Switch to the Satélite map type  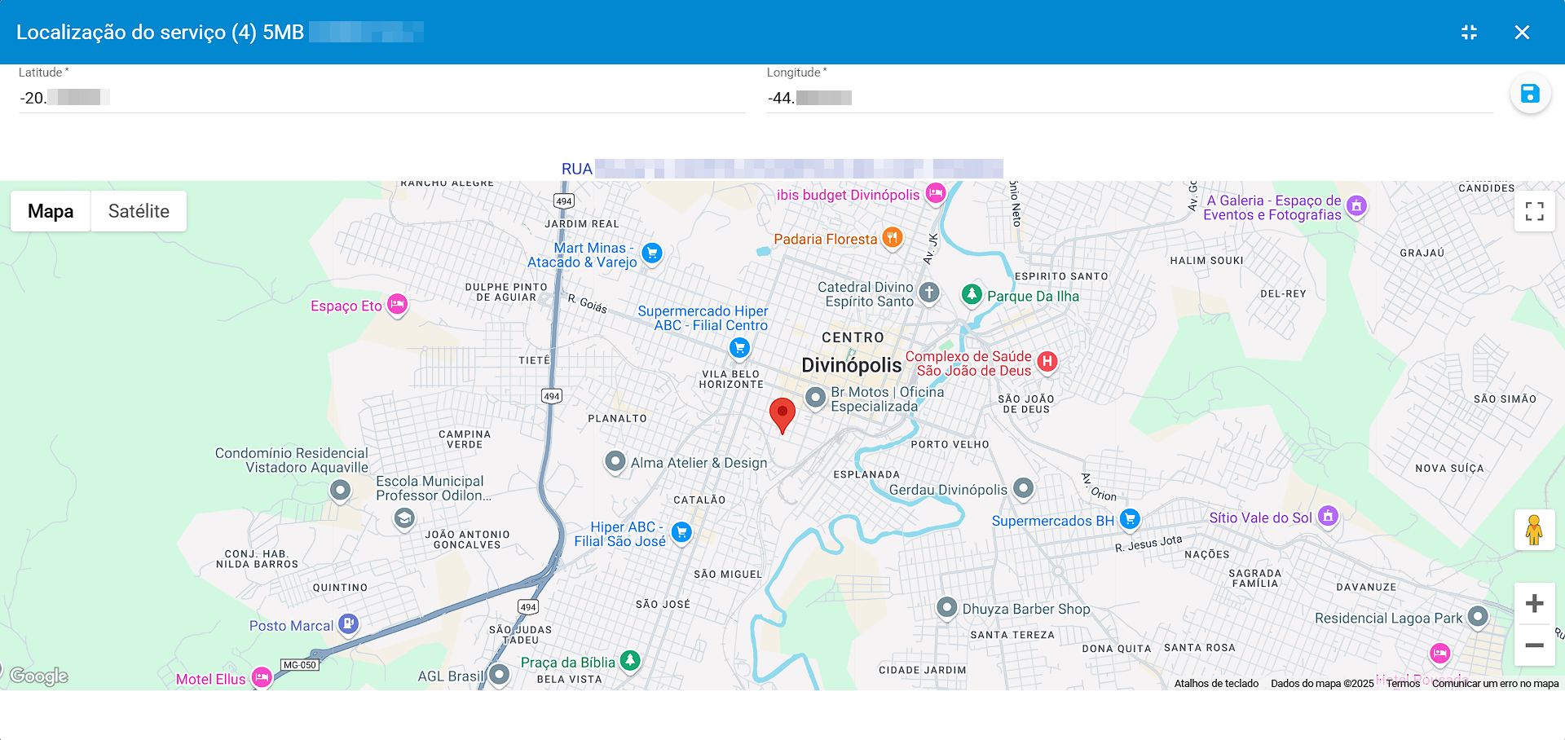click(139, 211)
